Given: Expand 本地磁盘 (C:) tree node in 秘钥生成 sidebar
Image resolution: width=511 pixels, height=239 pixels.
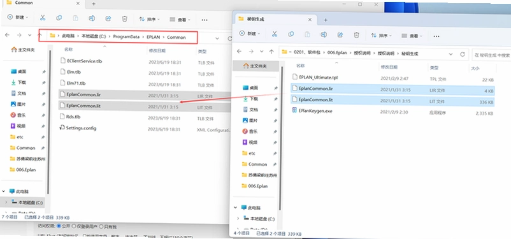Looking at the screenshot, I should [238, 219].
